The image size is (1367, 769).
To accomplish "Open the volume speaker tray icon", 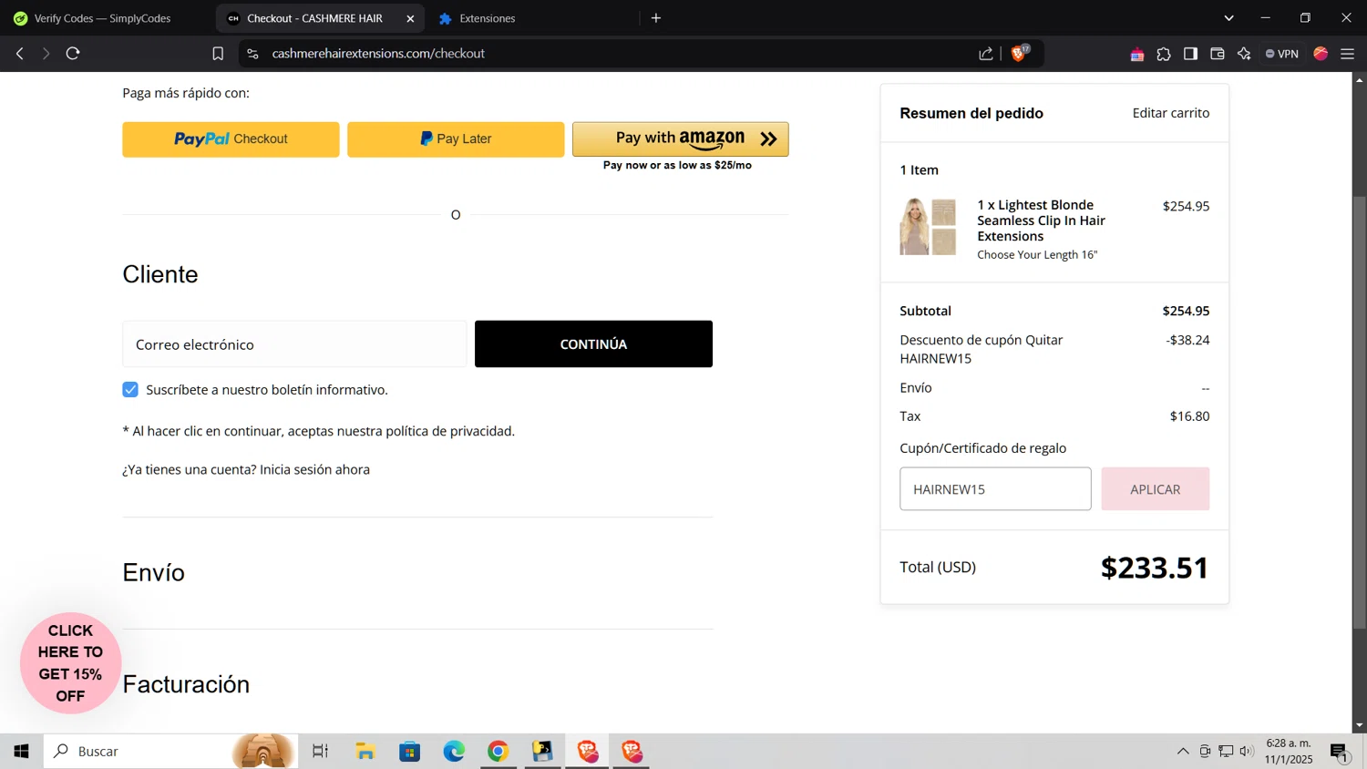I will [x=1247, y=752].
